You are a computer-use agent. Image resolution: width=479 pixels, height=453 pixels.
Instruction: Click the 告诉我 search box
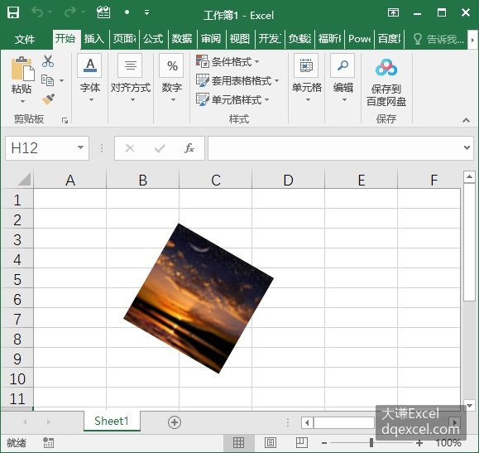[438, 39]
